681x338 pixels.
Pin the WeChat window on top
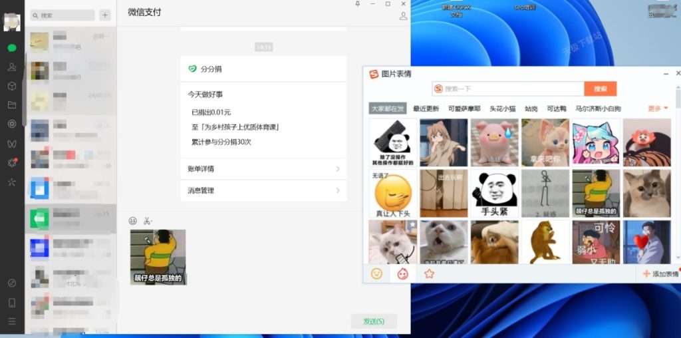pyautogui.click(x=357, y=4)
